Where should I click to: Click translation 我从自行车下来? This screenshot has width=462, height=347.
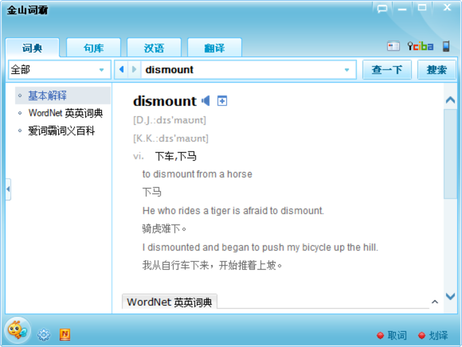pos(212,265)
